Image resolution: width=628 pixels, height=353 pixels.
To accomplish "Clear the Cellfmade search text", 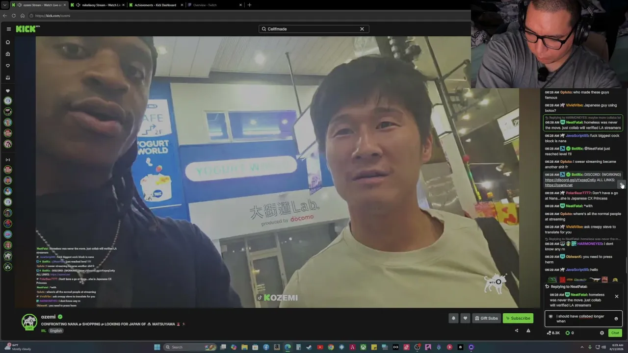I will 362,29.
